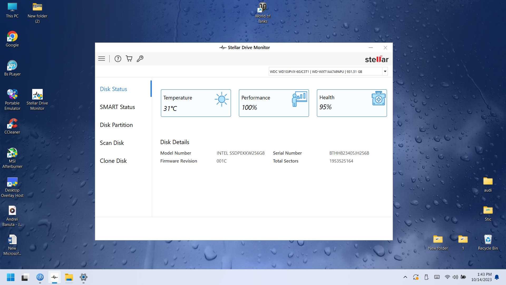This screenshot has height=285, width=506.
Task: Expand the dropdown arrow next to drive name
Action: pos(385,71)
